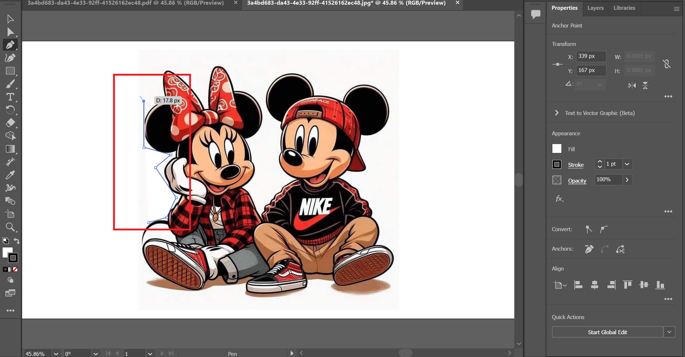Switch to the Layers tab
The image size is (685, 357).
pyautogui.click(x=595, y=8)
